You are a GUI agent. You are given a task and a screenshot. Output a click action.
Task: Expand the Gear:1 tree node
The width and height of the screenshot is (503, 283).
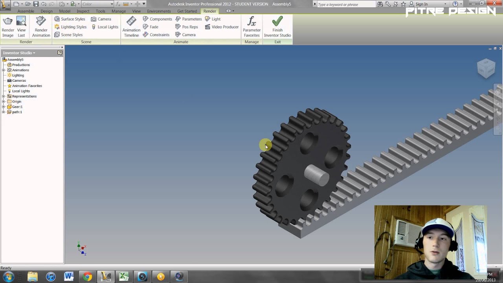tap(4, 107)
